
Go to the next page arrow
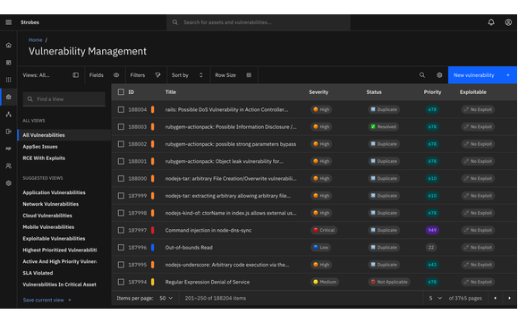[x=509, y=298]
